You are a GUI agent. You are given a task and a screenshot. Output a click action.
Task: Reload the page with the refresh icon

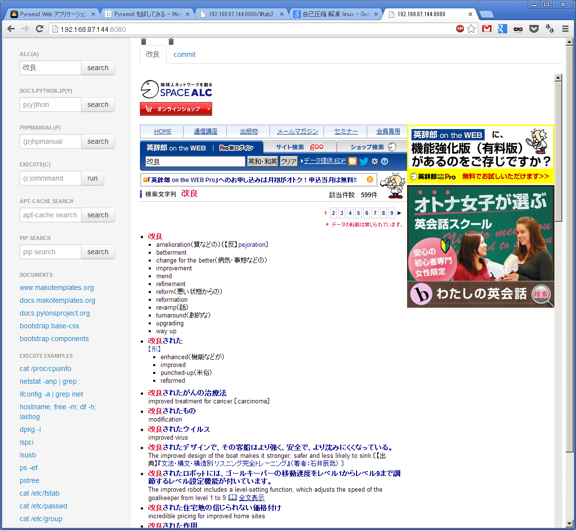(x=39, y=28)
